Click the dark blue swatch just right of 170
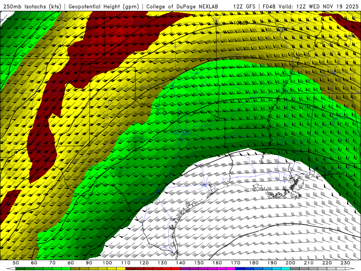 [x=240, y=269]
